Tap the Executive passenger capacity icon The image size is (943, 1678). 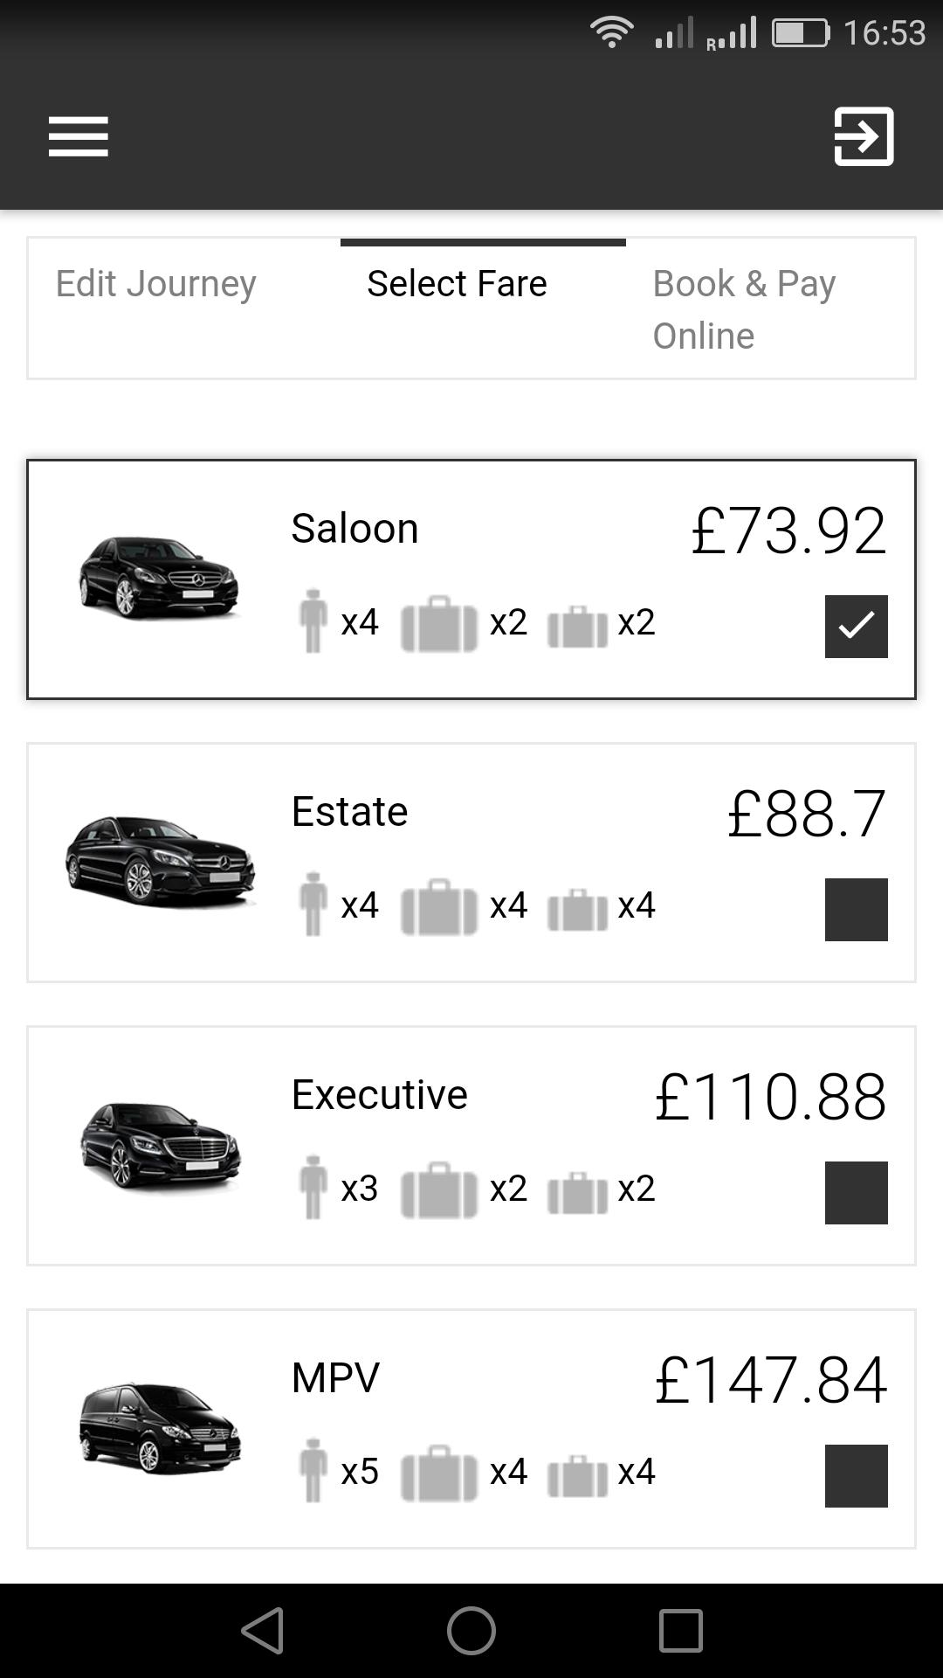click(313, 1188)
